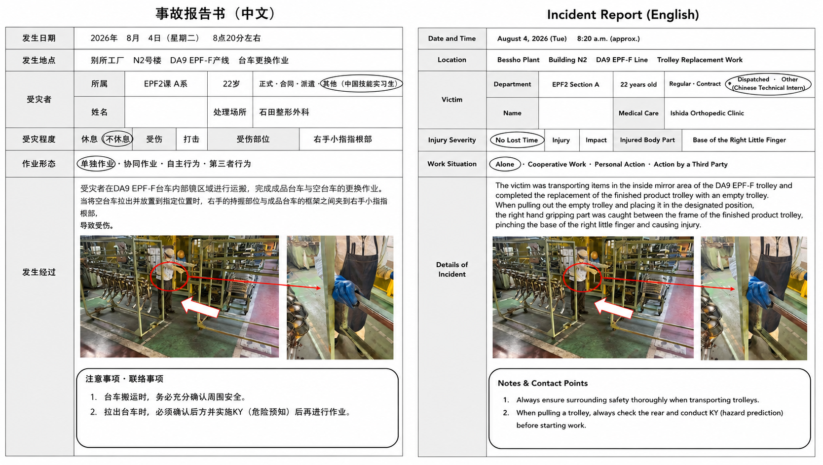Click '右手小指指根部' injured part cell
This screenshot has width=823, height=465.
pos(351,139)
